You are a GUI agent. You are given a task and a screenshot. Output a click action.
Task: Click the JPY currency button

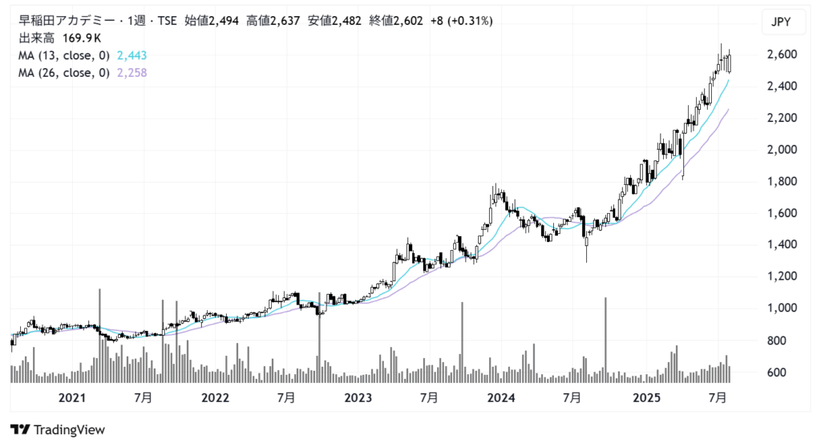coord(783,22)
